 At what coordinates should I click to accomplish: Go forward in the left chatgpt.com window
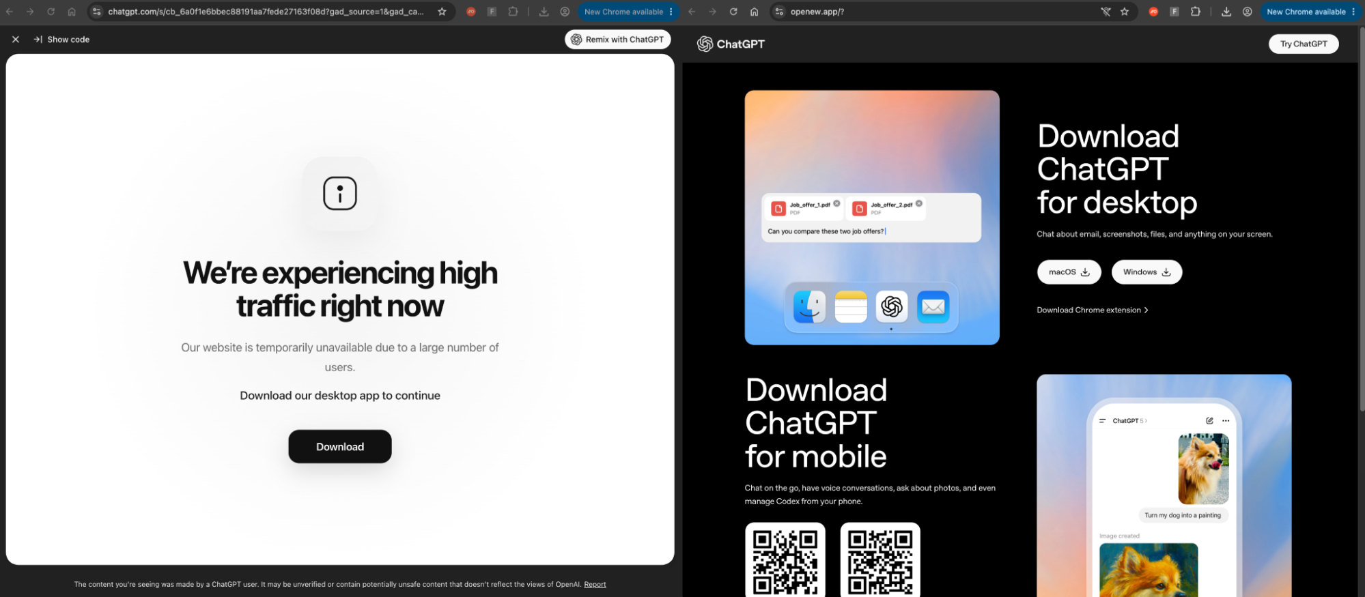coord(30,12)
